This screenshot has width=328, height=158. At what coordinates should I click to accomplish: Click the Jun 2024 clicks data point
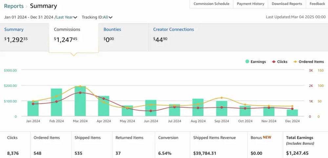[x=151, y=111]
